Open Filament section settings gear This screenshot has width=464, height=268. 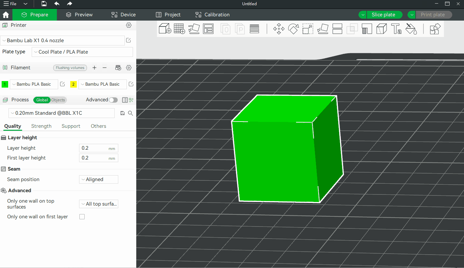pyautogui.click(x=129, y=68)
